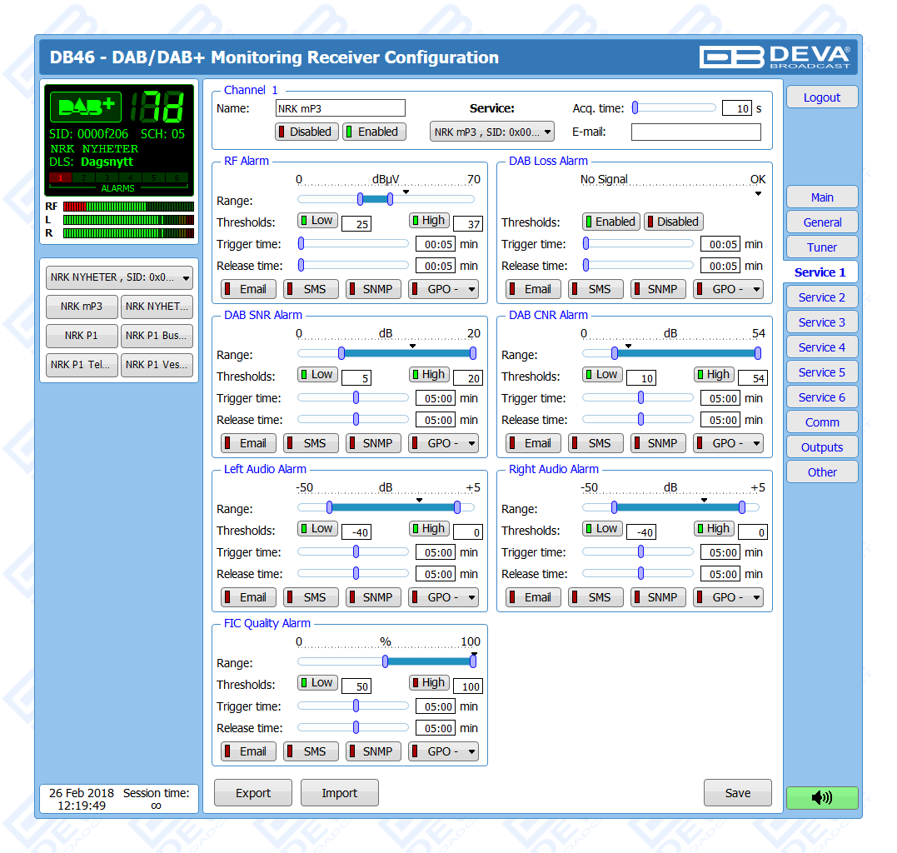This screenshot has height=853, width=897.
Task: Click the speaker audio listen button
Action: click(x=821, y=797)
